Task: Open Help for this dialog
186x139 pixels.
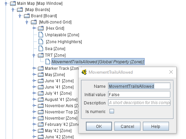Action: pos(156,126)
